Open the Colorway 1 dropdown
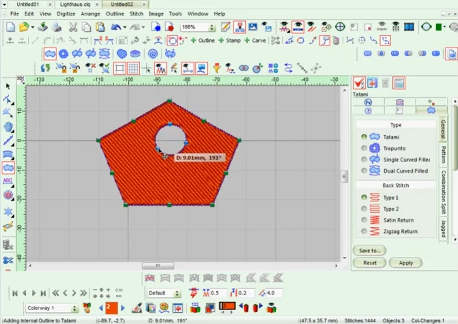458x324 pixels. tap(75, 308)
